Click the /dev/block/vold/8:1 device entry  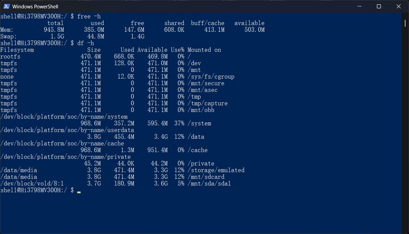(32, 184)
